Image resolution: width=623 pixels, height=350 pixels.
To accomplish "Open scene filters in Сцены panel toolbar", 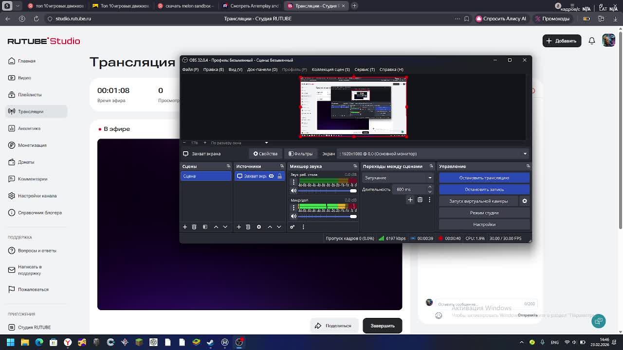I will click(205, 227).
